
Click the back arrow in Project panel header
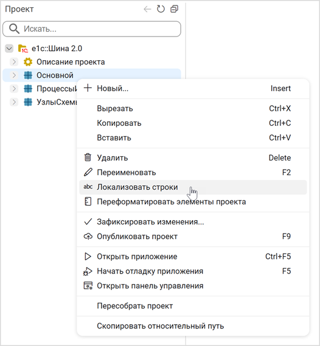click(x=147, y=9)
